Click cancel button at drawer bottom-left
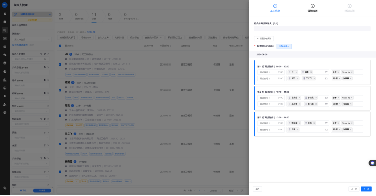 pos(257,189)
